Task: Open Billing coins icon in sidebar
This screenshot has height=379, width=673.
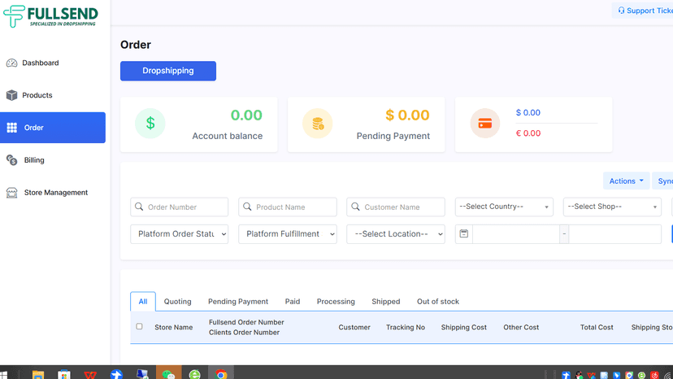Action: click(x=11, y=160)
